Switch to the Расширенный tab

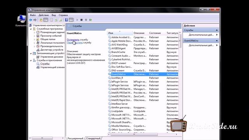(x=75, y=138)
